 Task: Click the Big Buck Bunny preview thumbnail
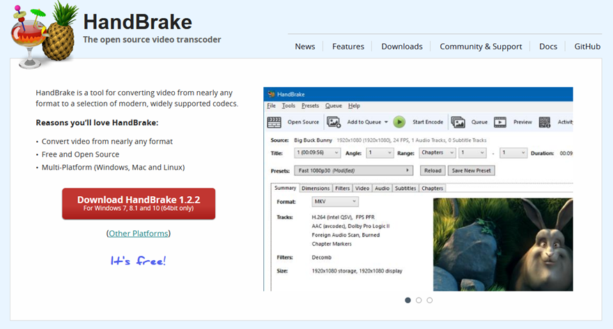[503, 243]
